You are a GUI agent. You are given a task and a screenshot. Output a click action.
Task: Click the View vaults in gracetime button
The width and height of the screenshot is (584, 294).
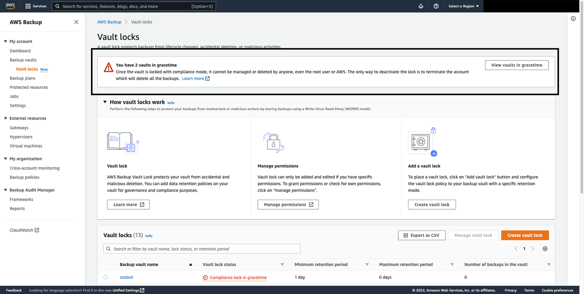click(x=517, y=65)
